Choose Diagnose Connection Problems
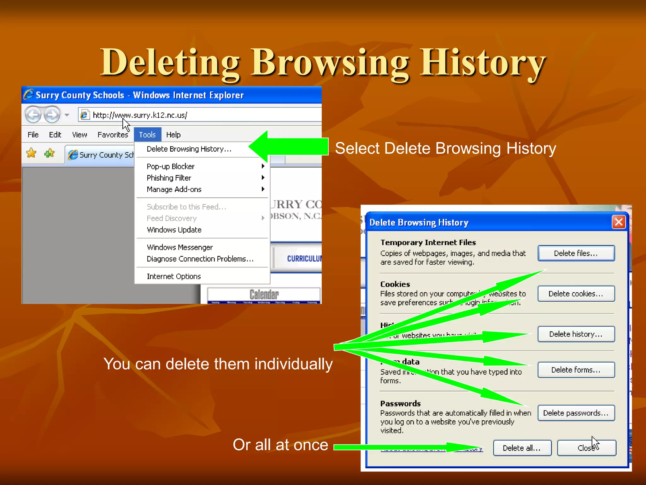The width and height of the screenshot is (646, 485). click(x=202, y=259)
